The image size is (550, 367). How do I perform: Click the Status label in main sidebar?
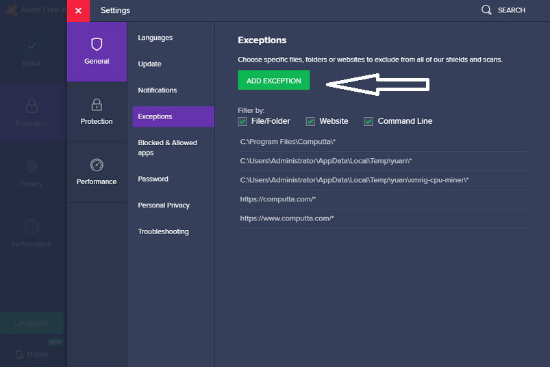click(x=32, y=64)
